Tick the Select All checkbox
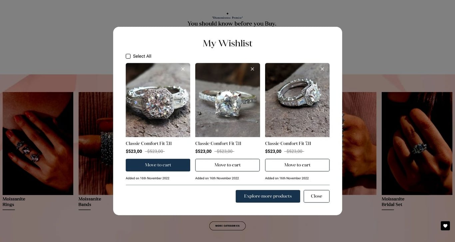This screenshot has height=242, width=455. [128, 56]
